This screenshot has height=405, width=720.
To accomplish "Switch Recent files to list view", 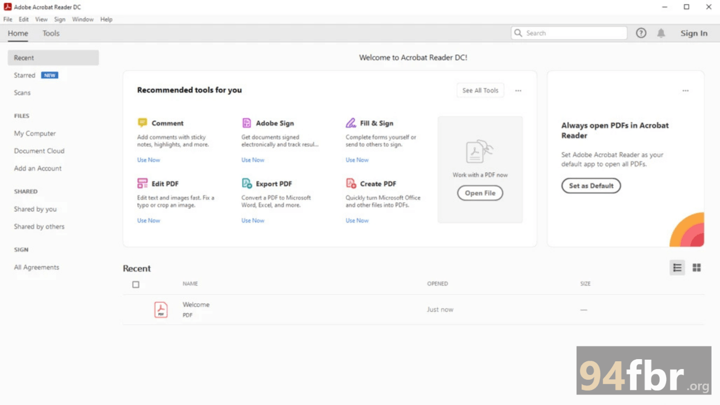I will (x=677, y=268).
